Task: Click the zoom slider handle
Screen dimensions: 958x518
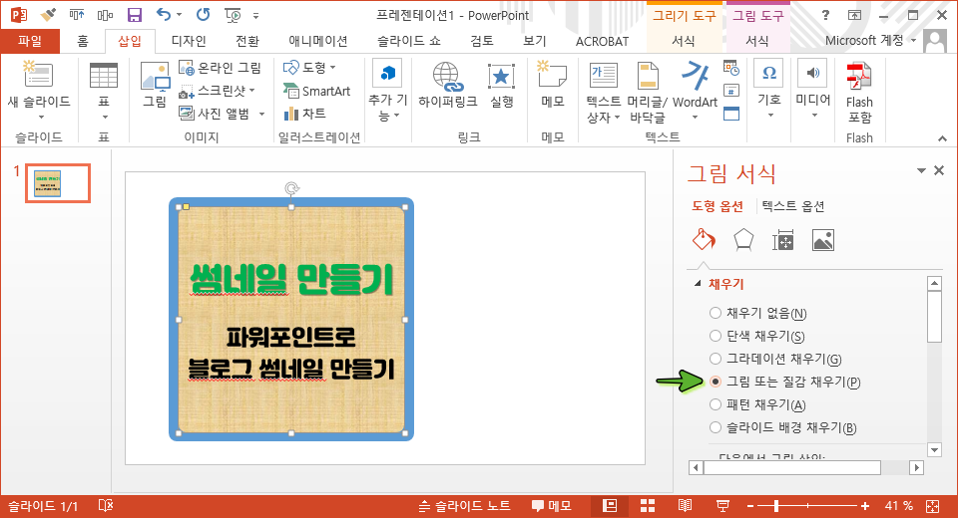Action: pyautogui.click(x=776, y=506)
